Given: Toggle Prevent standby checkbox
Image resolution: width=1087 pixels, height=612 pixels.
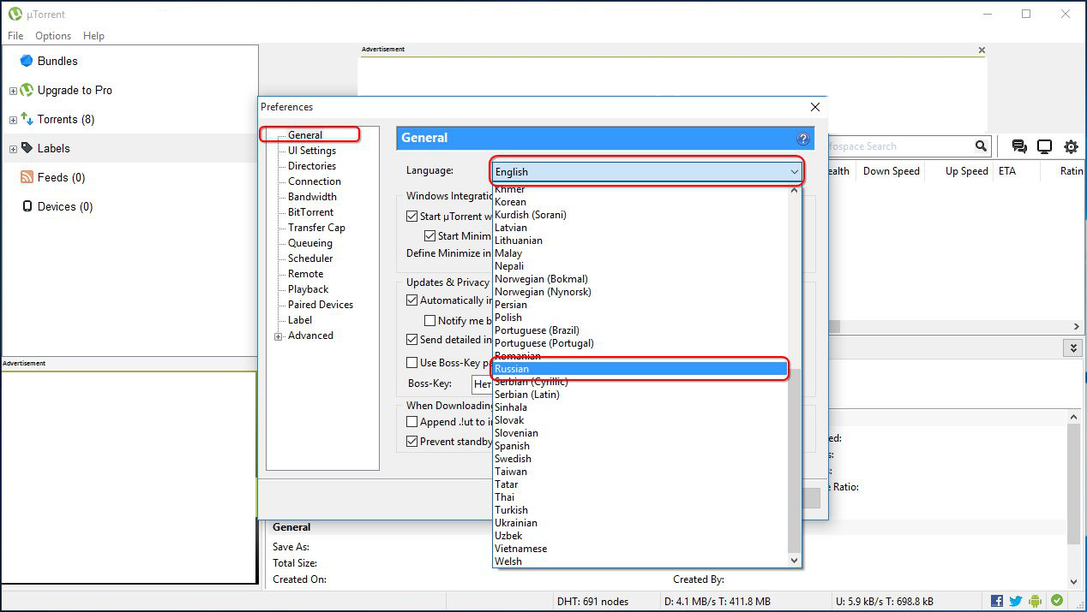Looking at the screenshot, I should tap(411, 442).
